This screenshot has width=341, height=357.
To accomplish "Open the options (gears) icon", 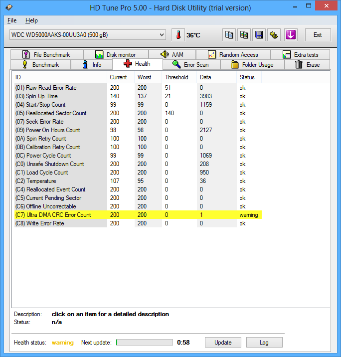I will (274, 35).
